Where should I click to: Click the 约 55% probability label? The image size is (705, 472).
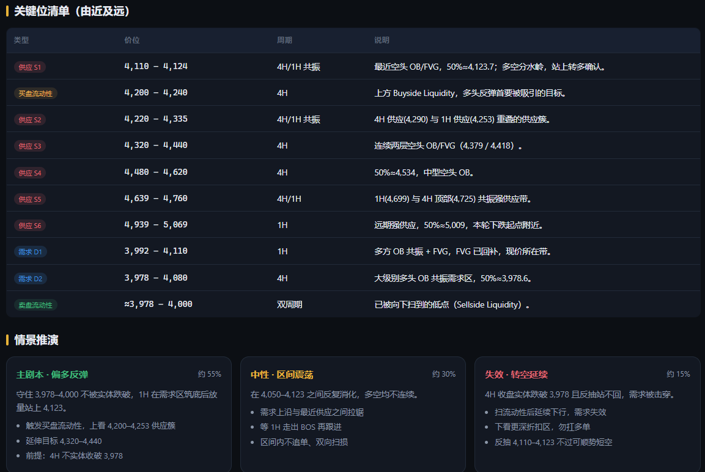point(210,374)
